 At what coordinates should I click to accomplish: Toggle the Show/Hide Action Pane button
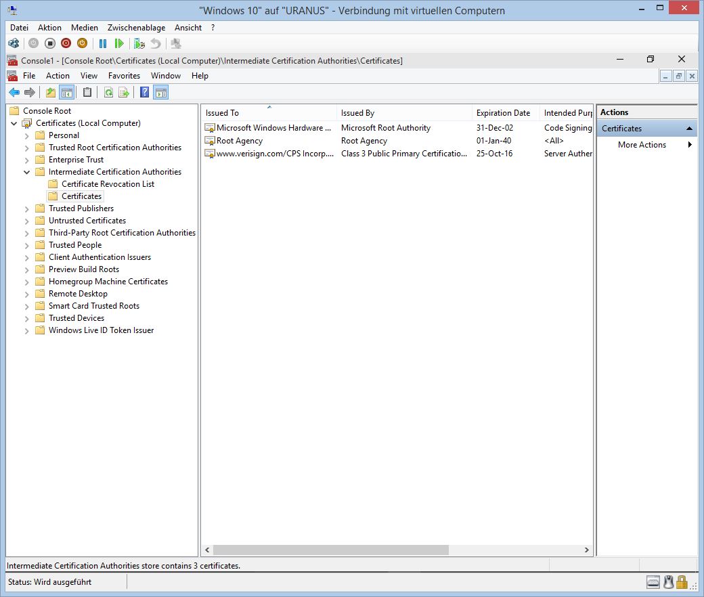pyautogui.click(x=160, y=93)
